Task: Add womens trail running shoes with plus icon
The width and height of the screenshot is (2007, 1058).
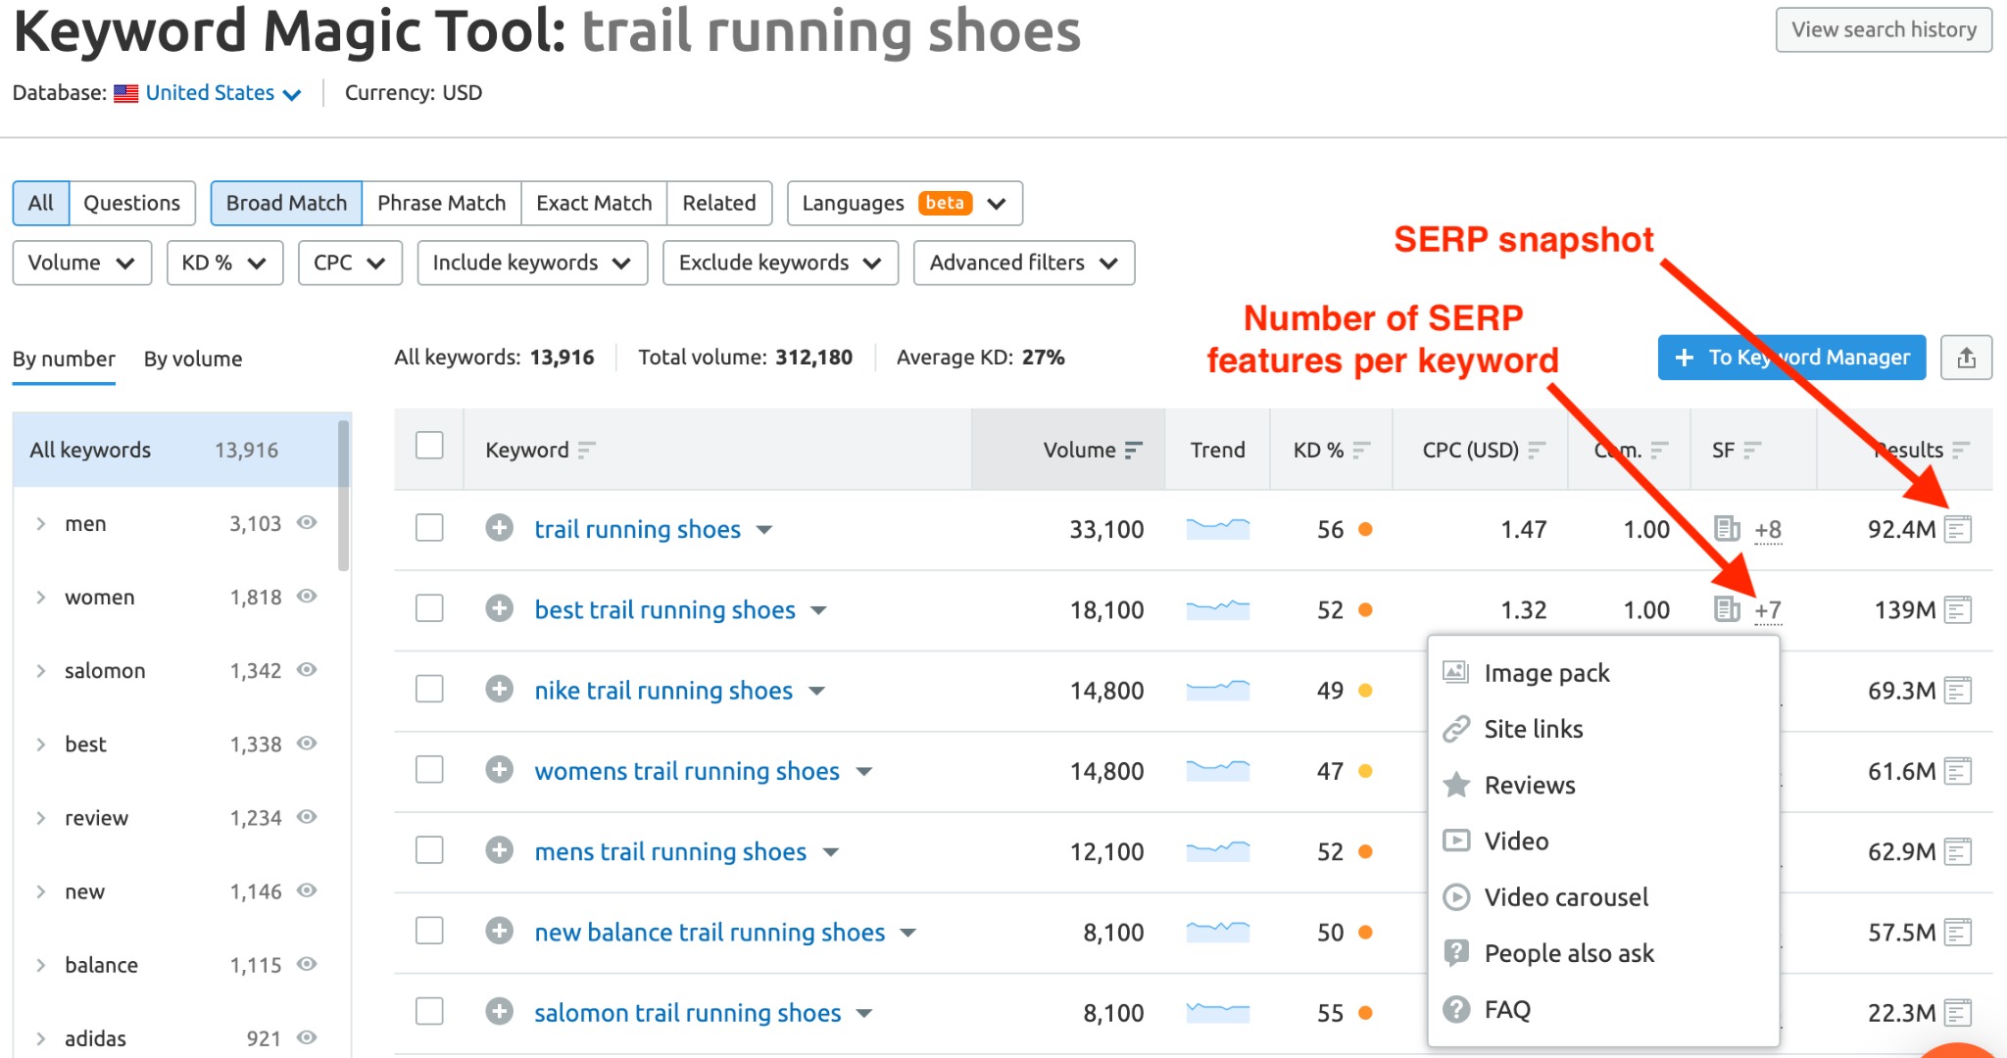Action: 500,770
